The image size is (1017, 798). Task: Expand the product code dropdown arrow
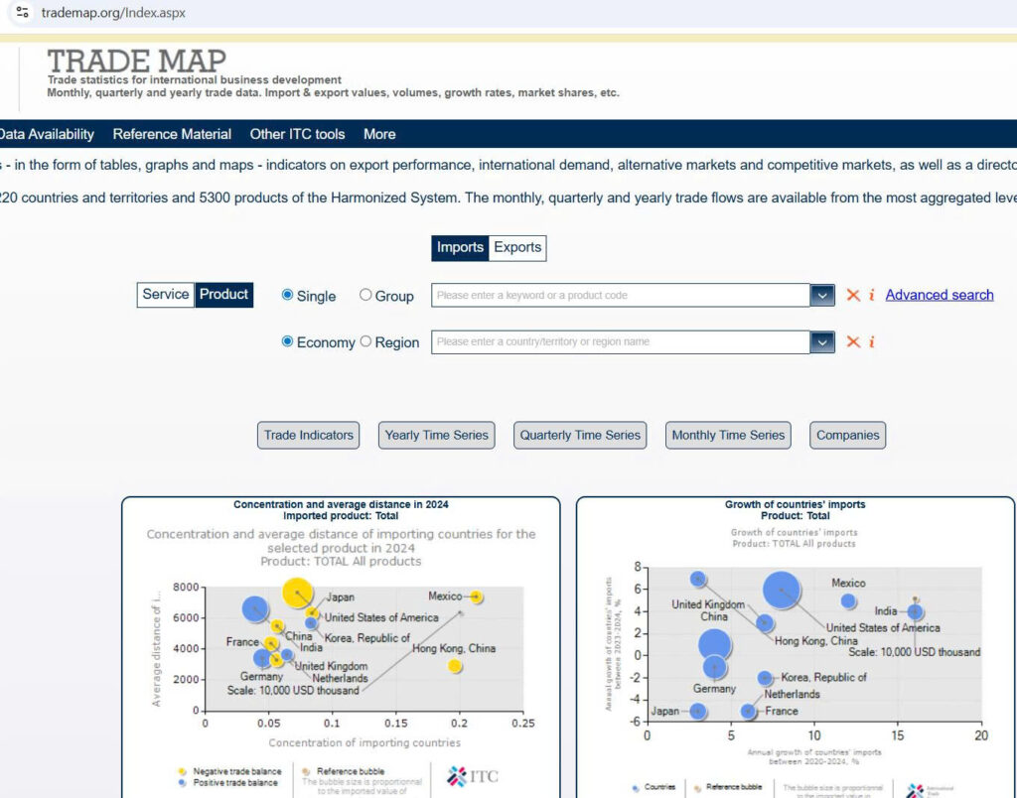(x=822, y=295)
